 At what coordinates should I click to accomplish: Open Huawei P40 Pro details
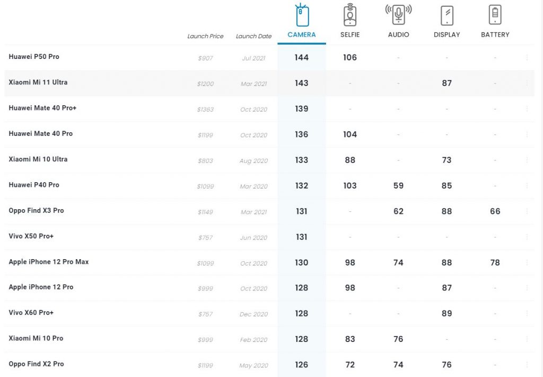point(34,185)
